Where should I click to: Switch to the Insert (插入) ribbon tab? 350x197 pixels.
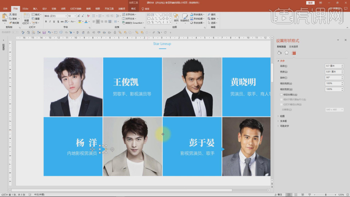(x=35, y=9)
